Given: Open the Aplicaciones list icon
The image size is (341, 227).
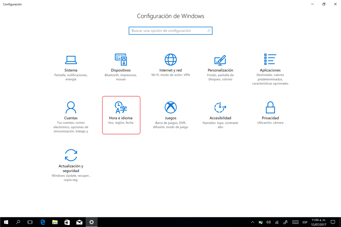Looking at the screenshot, I should (x=270, y=59).
